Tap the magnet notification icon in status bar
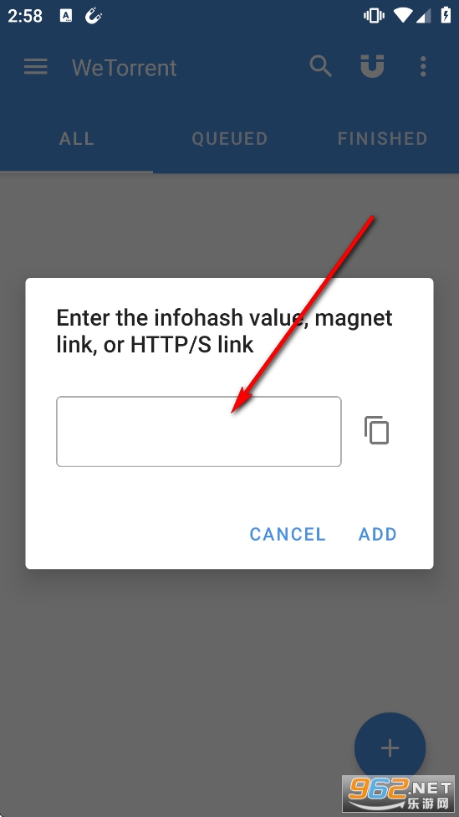This screenshot has width=459, height=817. pyautogui.click(x=93, y=16)
